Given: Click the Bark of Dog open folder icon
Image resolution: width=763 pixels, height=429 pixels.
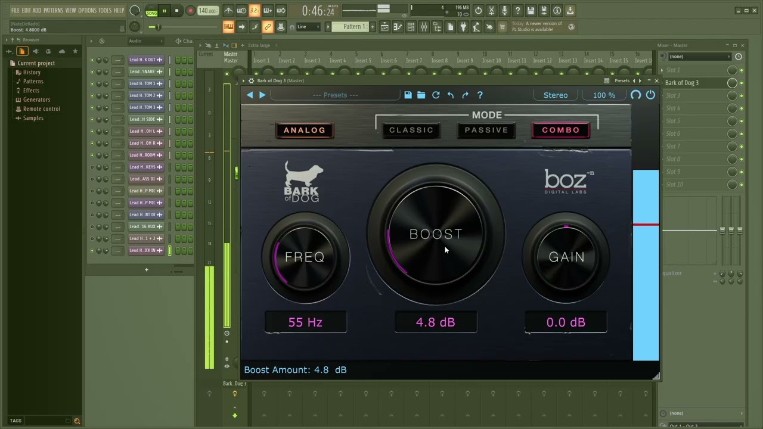Looking at the screenshot, I should pyautogui.click(x=421, y=95).
